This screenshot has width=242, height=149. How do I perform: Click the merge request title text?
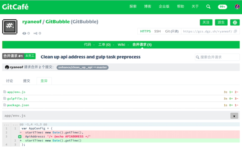[91, 57]
